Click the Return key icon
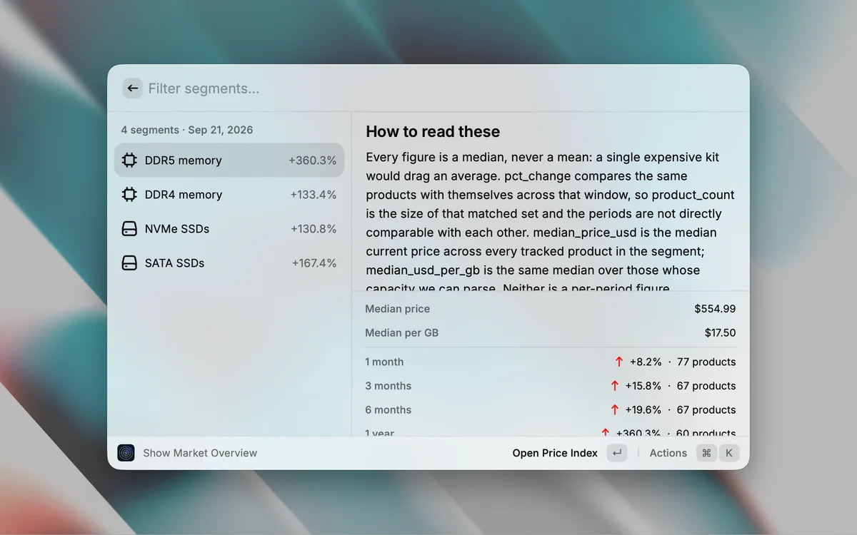Viewport: 857px width, 535px height. (x=617, y=453)
